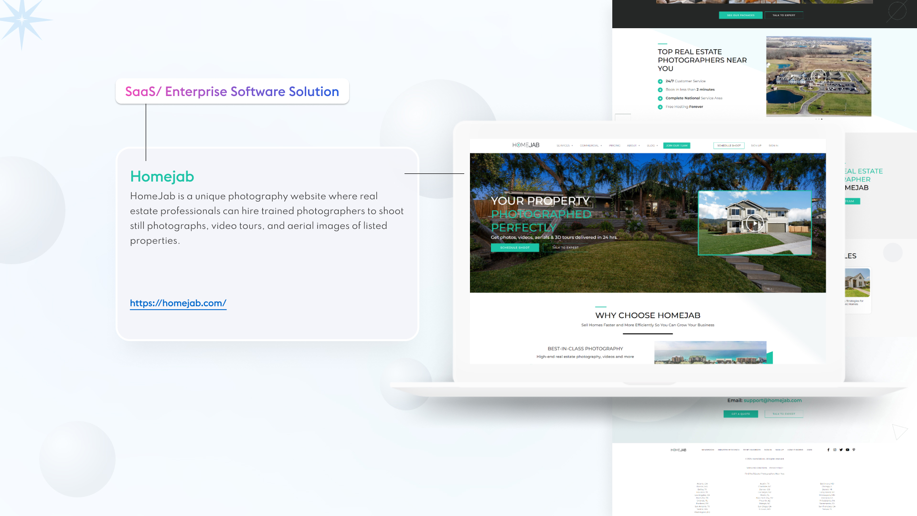Open the https://homejab.com/ link
Image resolution: width=917 pixels, height=516 pixels.
click(178, 303)
